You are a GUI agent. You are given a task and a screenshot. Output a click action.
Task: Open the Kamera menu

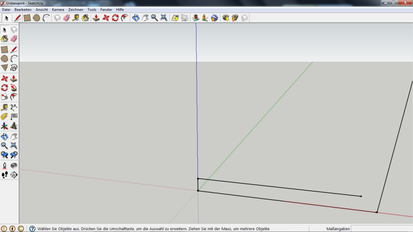pos(58,10)
